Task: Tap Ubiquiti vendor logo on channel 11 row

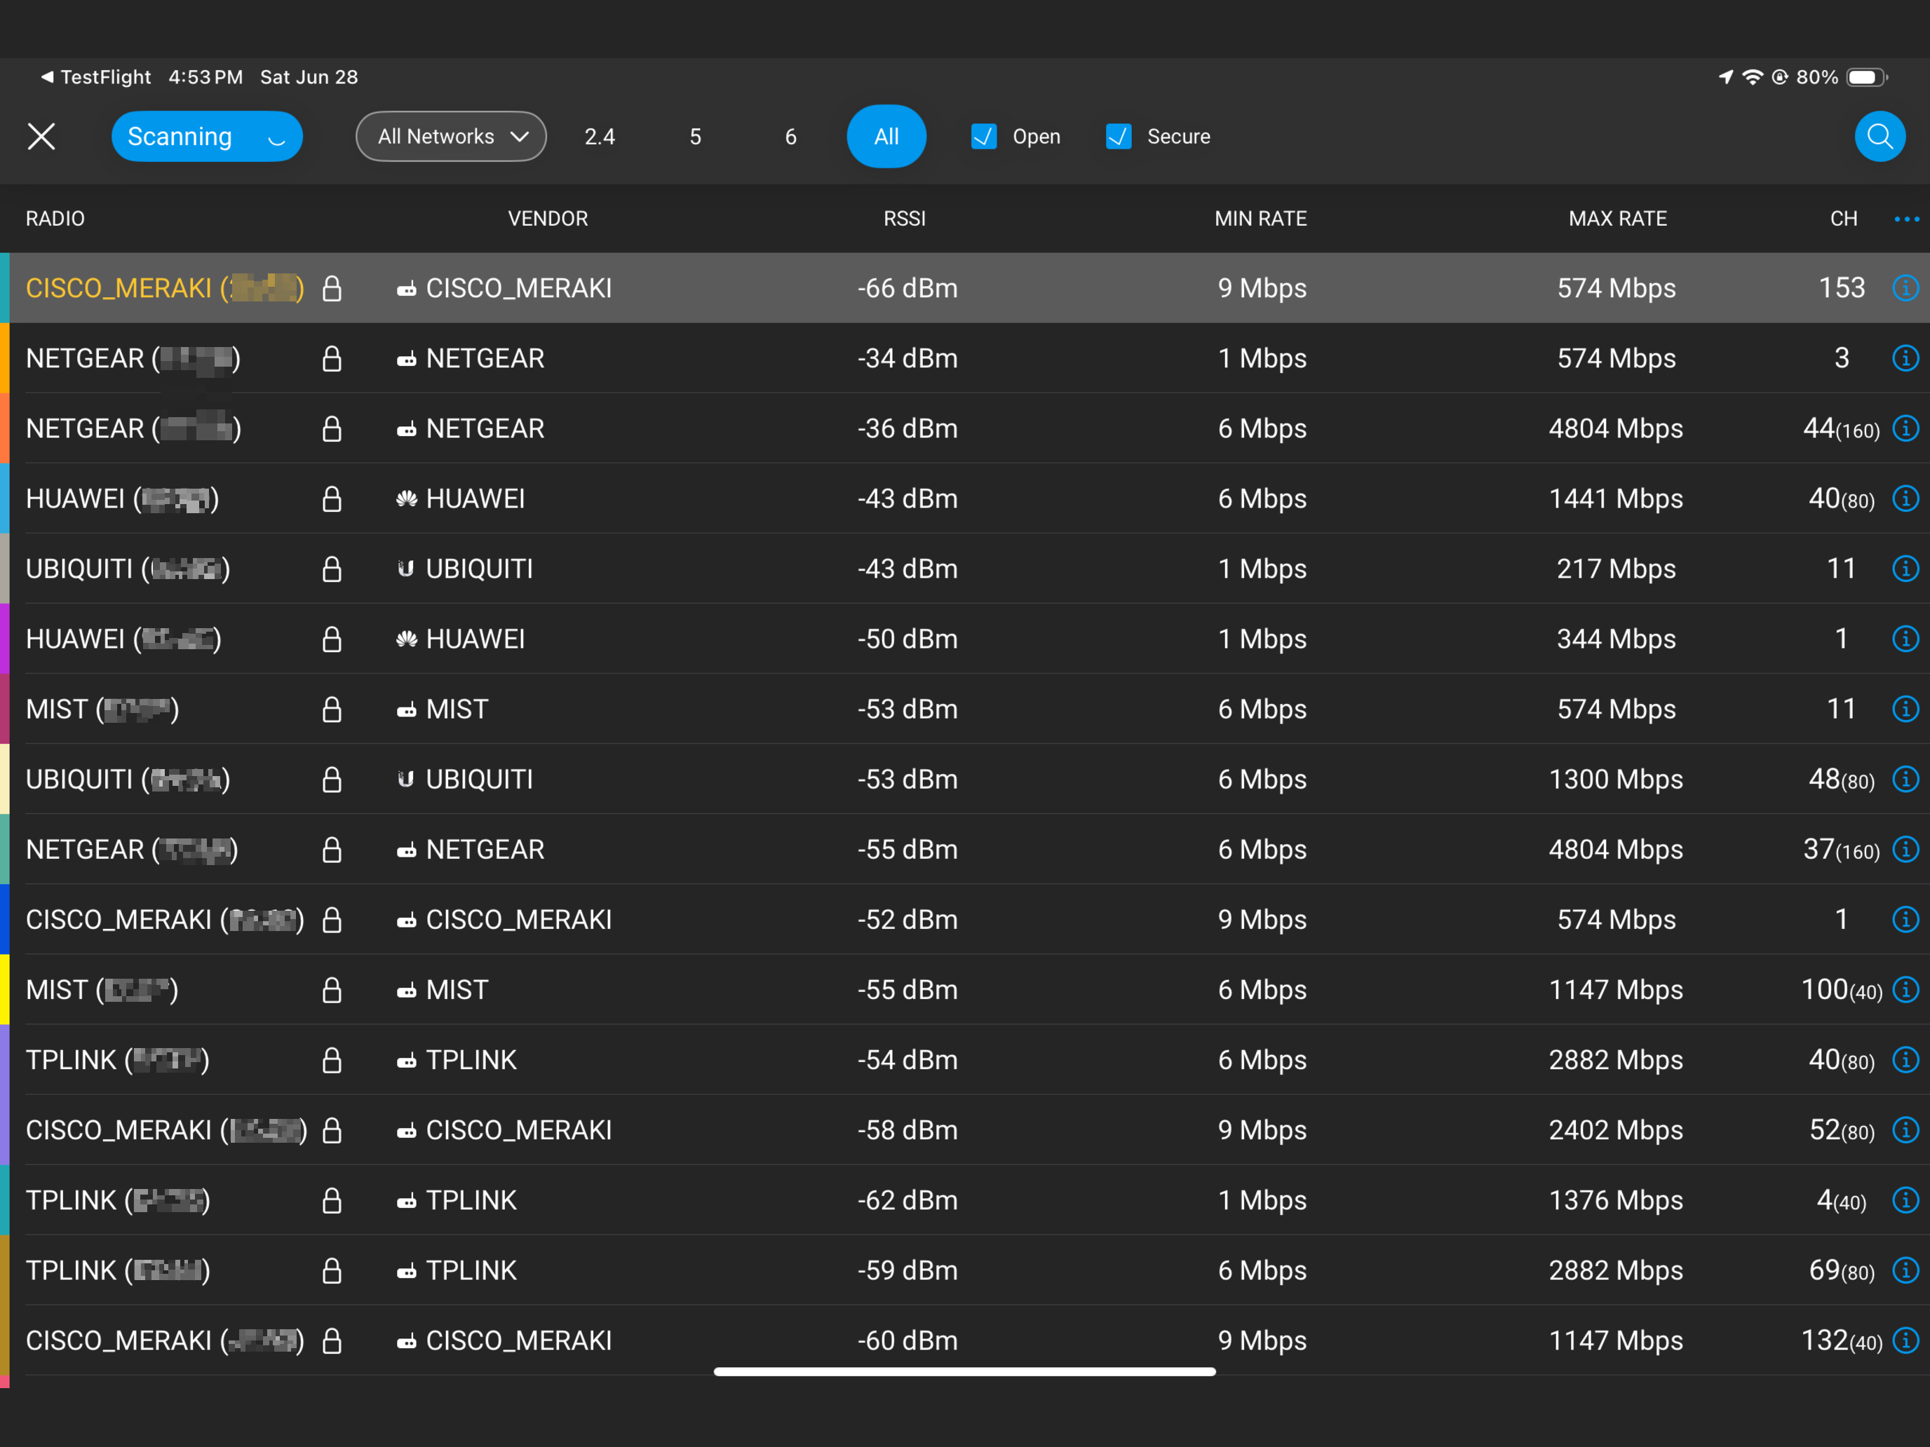Action: click(406, 569)
